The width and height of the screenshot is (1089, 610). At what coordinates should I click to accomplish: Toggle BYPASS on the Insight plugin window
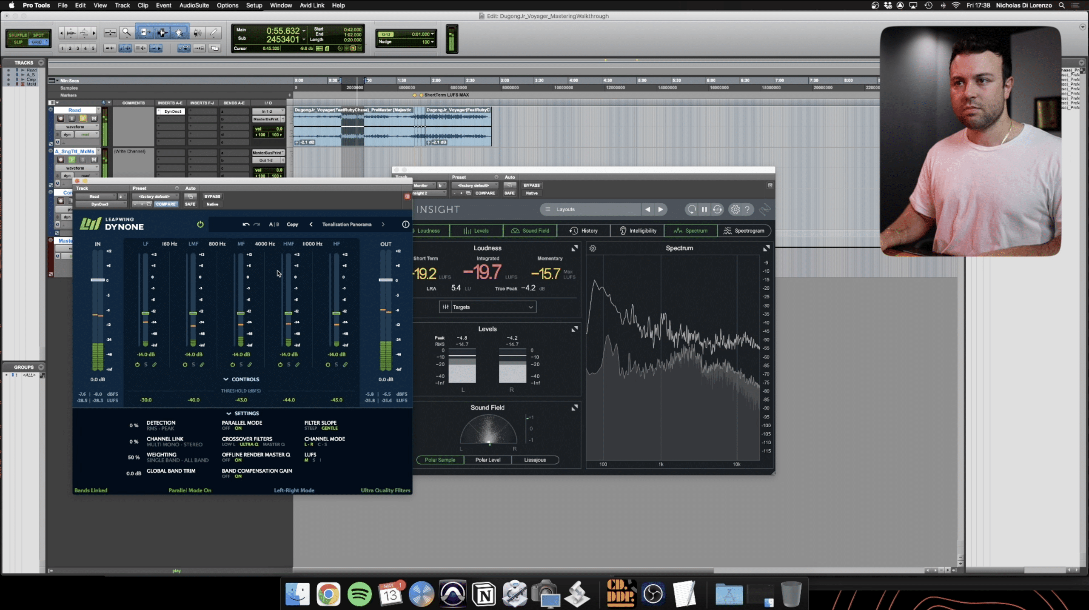tap(531, 185)
